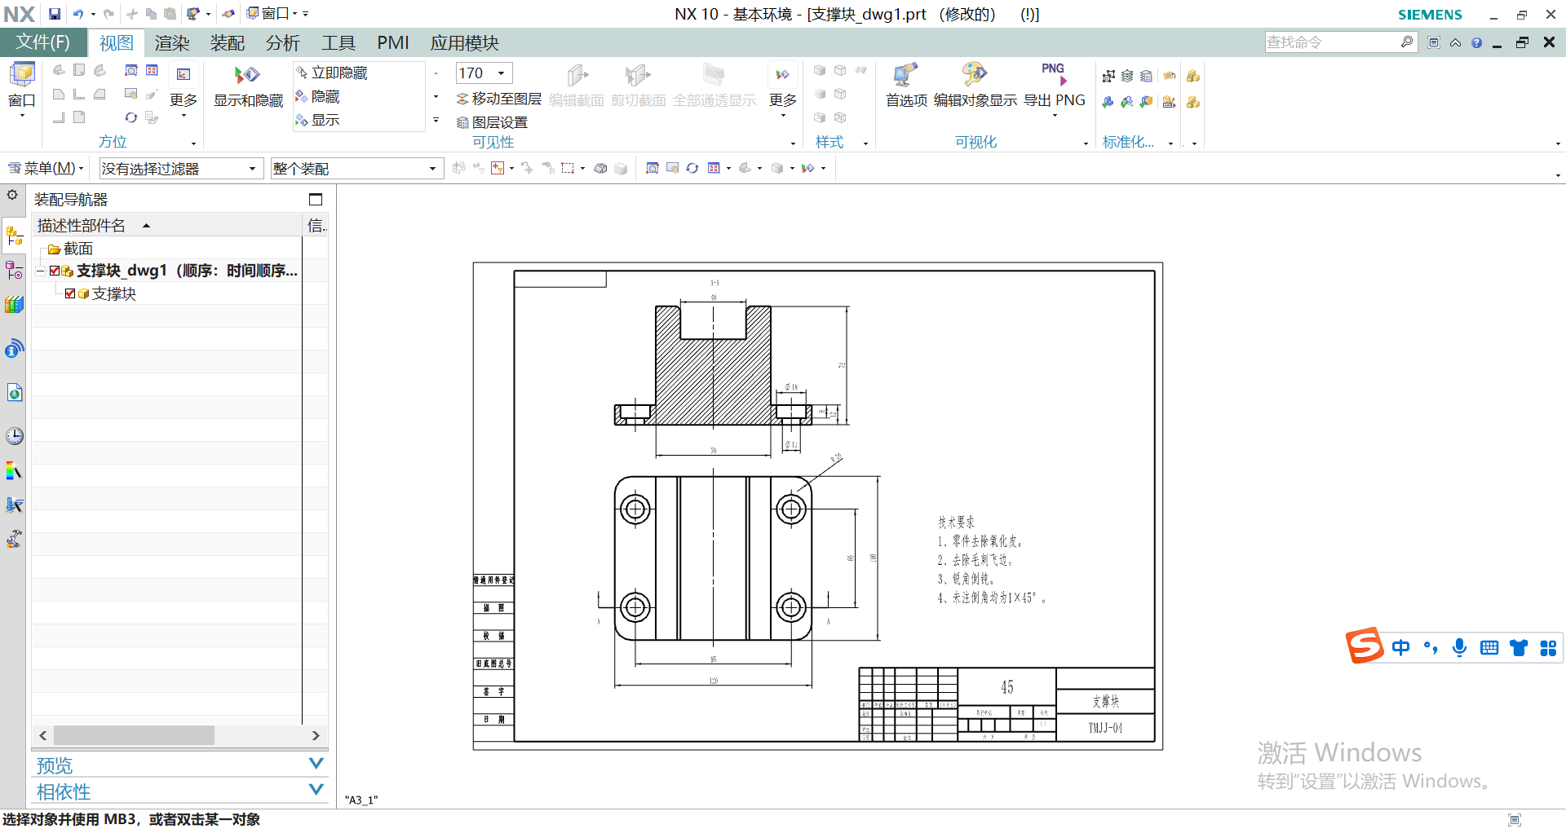Click the Sogou input method S logo
Screen dimensions: 1566x829
click(x=1365, y=646)
